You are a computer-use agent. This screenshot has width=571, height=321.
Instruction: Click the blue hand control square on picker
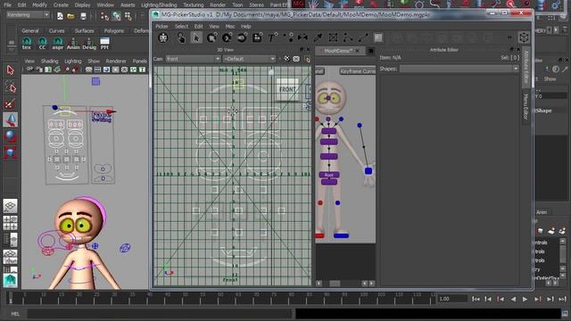(x=368, y=170)
